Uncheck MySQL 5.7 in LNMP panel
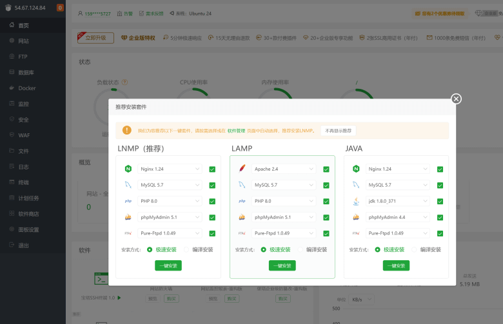Viewport: 503px width, 324px height. 212,186
